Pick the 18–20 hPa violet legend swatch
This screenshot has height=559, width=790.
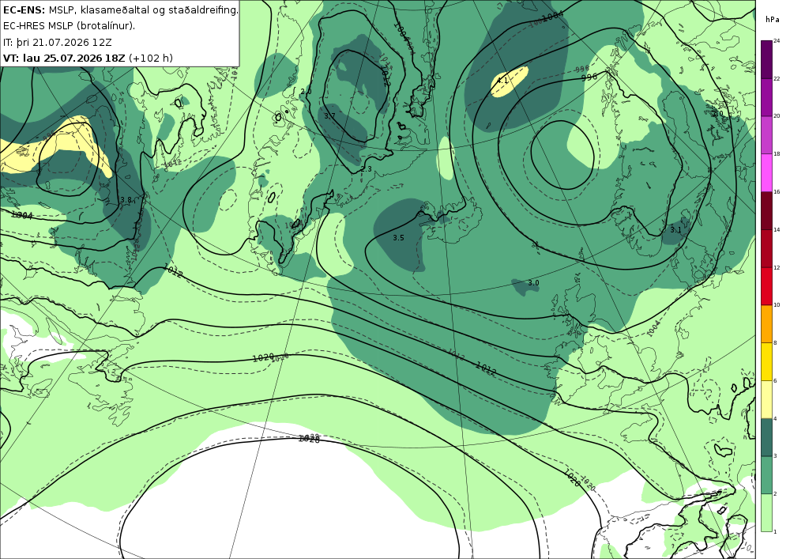(766, 135)
